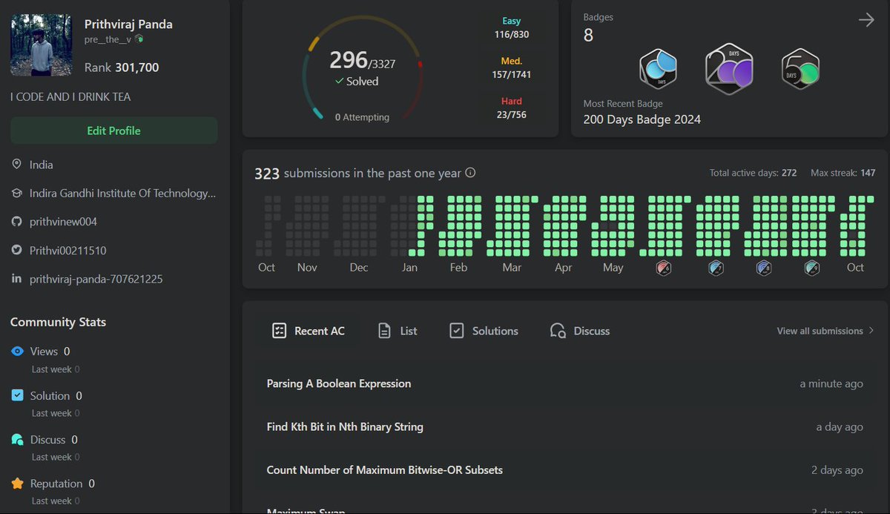Click the solved problems progress ring

(363, 69)
